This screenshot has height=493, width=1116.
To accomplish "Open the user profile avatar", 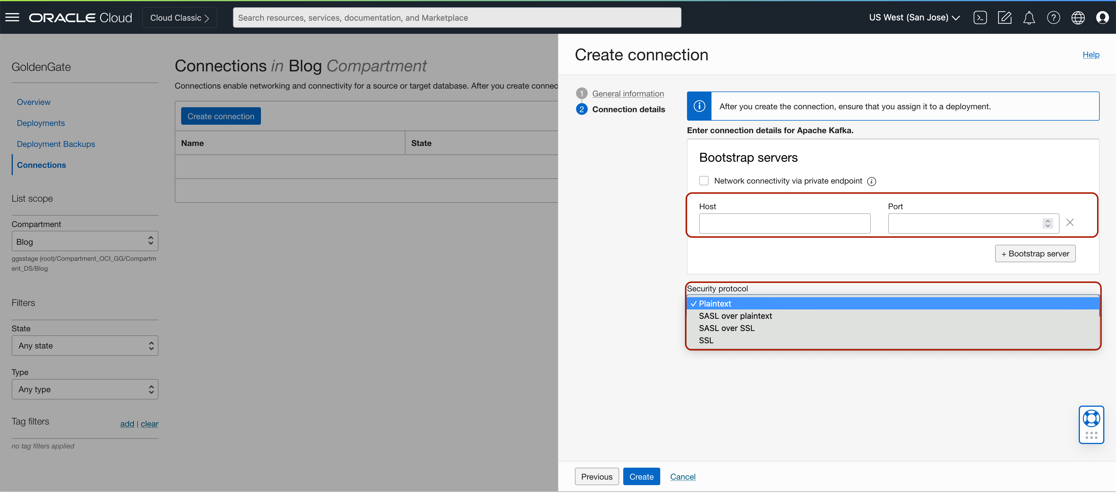I will (1102, 17).
